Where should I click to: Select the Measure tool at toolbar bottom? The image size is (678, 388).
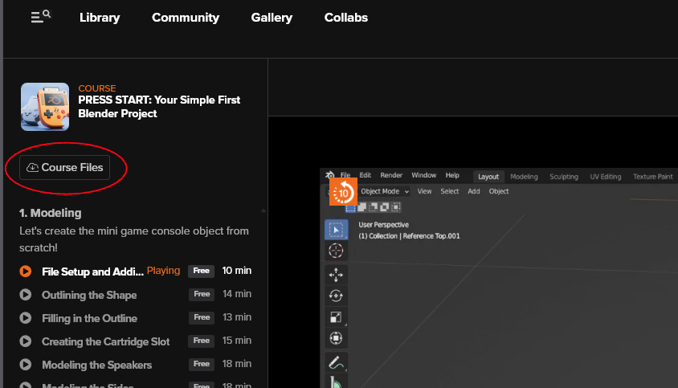336,382
